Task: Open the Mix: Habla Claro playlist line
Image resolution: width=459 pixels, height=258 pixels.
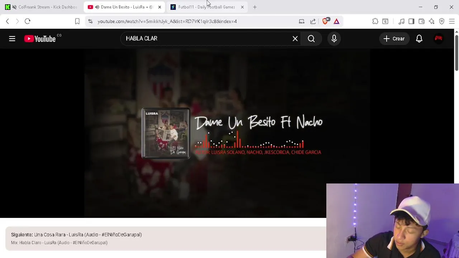Action: (59, 243)
